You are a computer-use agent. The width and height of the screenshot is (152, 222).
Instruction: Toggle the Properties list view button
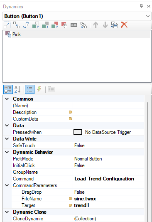point(29,89)
